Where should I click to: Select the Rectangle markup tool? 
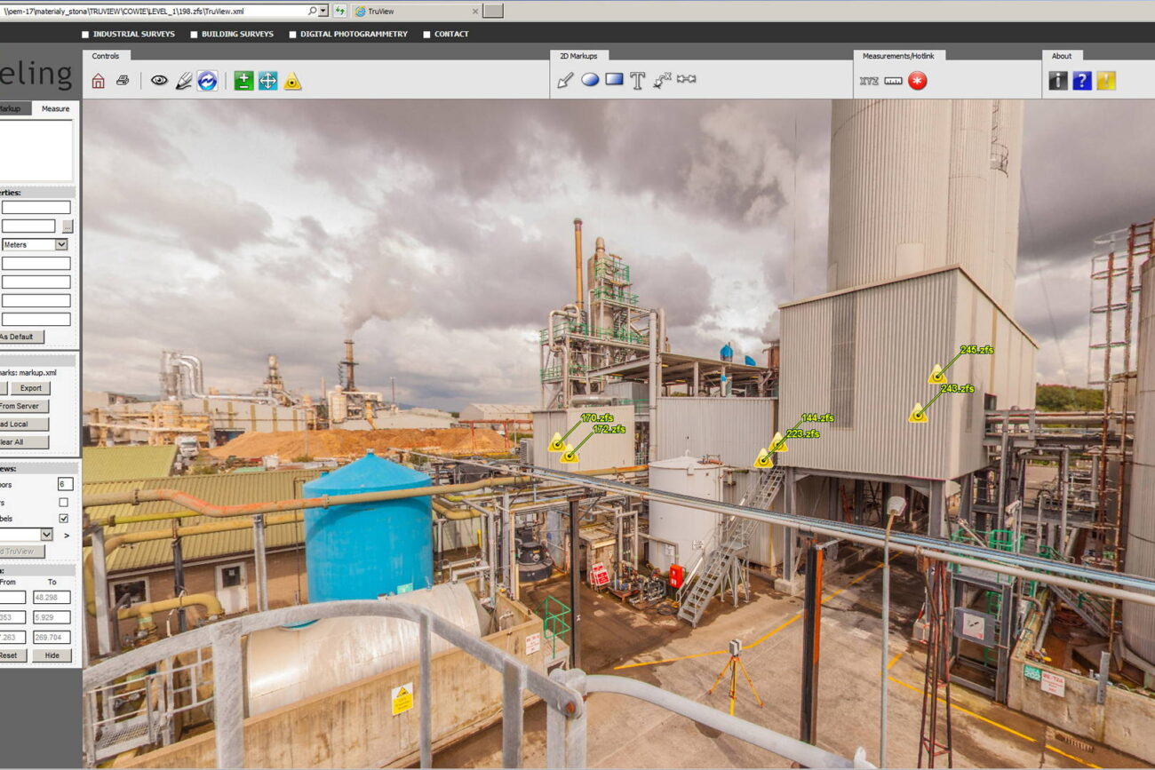pyautogui.click(x=614, y=80)
